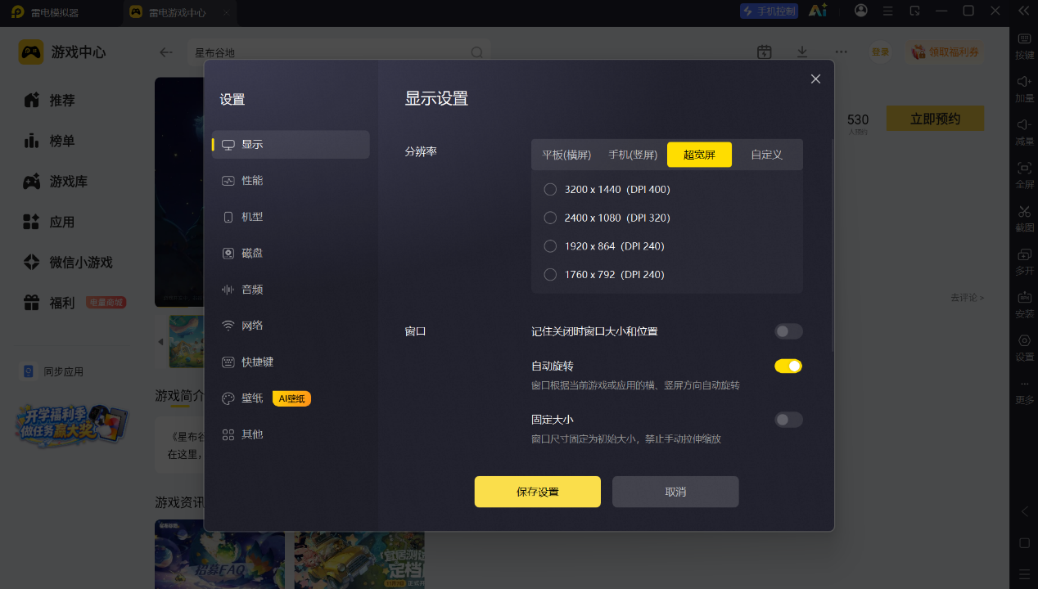Click the 安装 APK install icon

(1024, 304)
